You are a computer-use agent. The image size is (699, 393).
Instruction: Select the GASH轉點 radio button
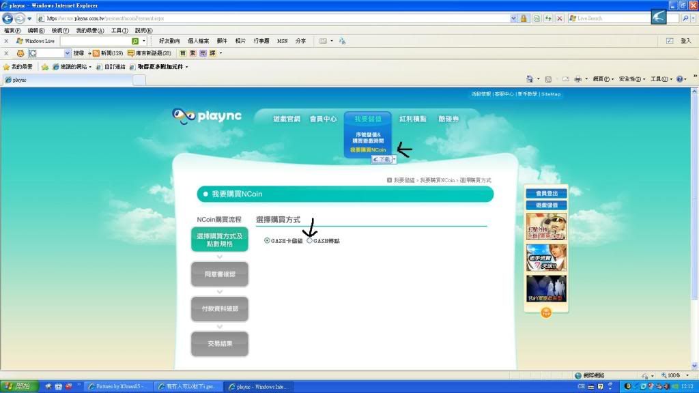click(309, 241)
